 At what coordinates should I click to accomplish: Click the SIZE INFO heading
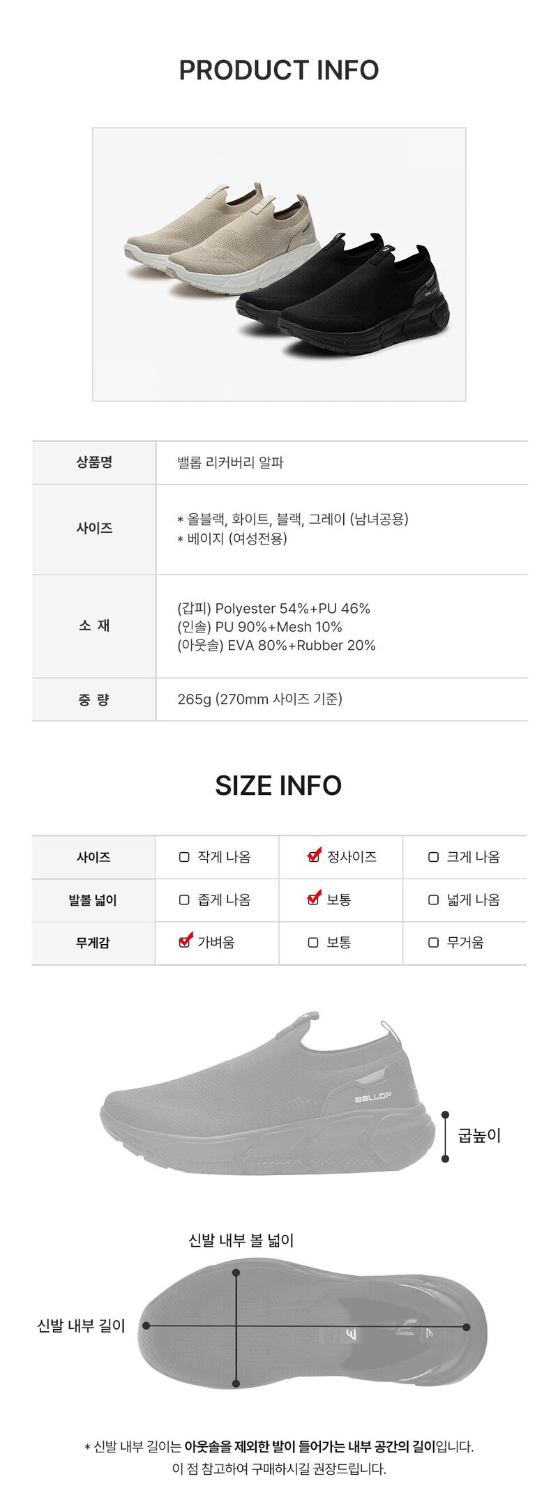pos(278,786)
